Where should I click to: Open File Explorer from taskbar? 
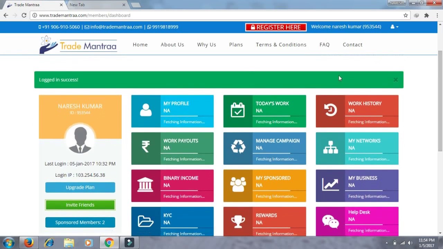click(69, 243)
